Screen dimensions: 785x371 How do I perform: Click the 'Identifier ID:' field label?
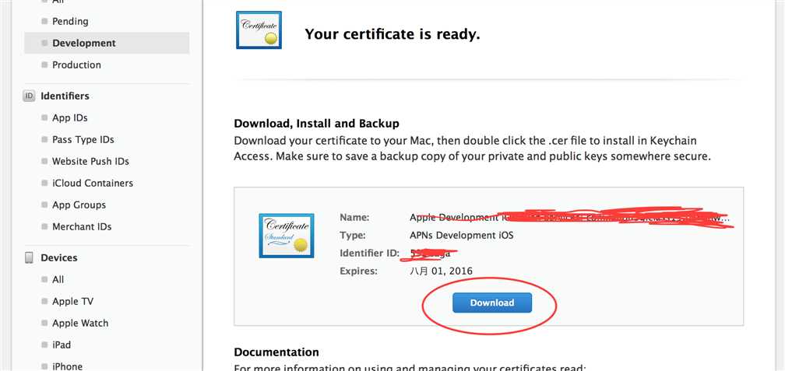(369, 253)
